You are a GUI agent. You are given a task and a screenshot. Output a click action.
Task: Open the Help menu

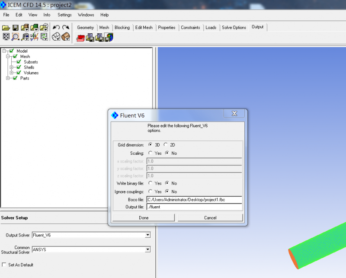pos(104,15)
